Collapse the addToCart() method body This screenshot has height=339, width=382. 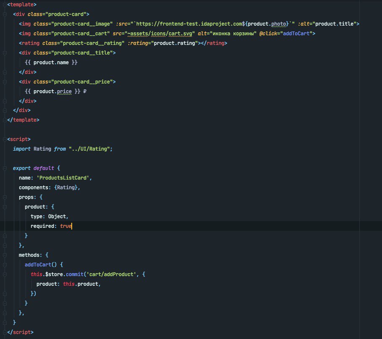tap(4, 265)
